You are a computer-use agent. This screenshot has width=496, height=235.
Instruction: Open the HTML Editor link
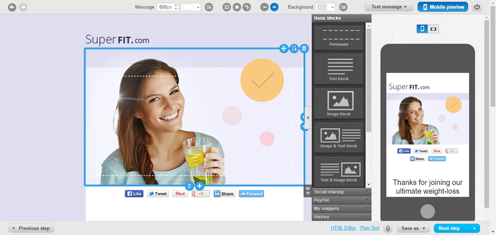pos(343,228)
